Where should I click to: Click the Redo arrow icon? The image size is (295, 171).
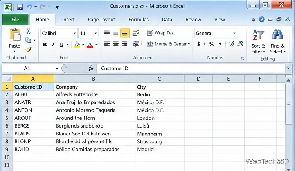(x=43, y=7)
